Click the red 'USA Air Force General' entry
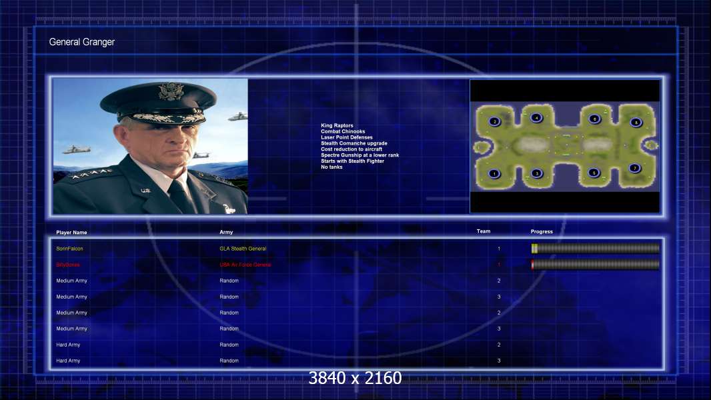The height and width of the screenshot is (400, 711). (x=245, y=265)
